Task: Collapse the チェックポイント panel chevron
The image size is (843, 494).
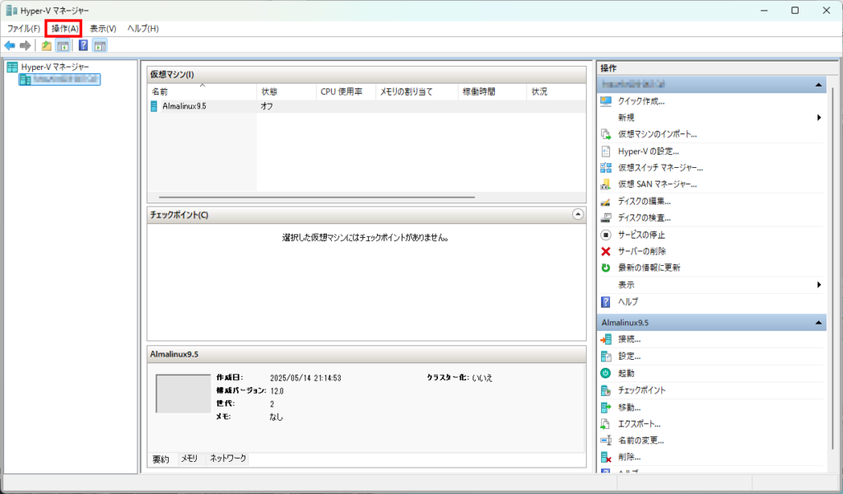Action: click(577, 214)
